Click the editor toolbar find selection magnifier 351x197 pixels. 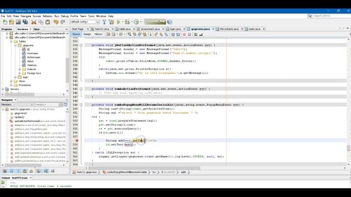point(129,34)
